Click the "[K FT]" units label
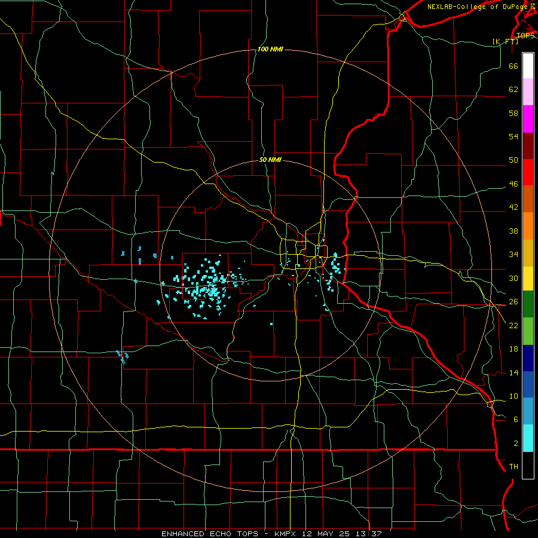The width and height of the screenshot is (538, 538). tap(505, 41)
